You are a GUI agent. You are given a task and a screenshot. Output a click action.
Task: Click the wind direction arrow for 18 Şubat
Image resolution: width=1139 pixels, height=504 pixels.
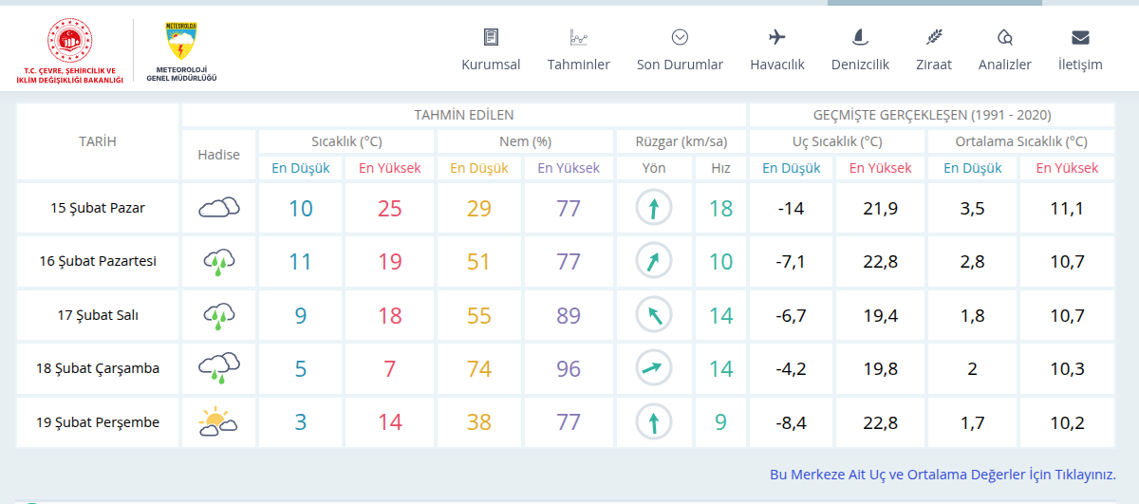[654, 368]
